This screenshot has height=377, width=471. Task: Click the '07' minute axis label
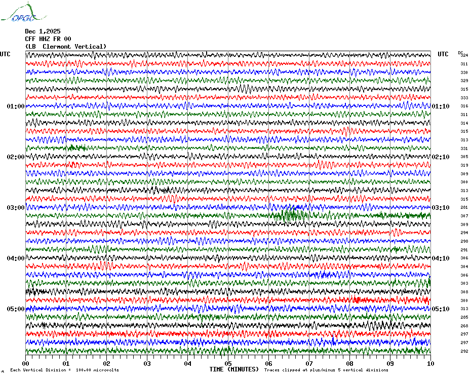pos(309,363)
